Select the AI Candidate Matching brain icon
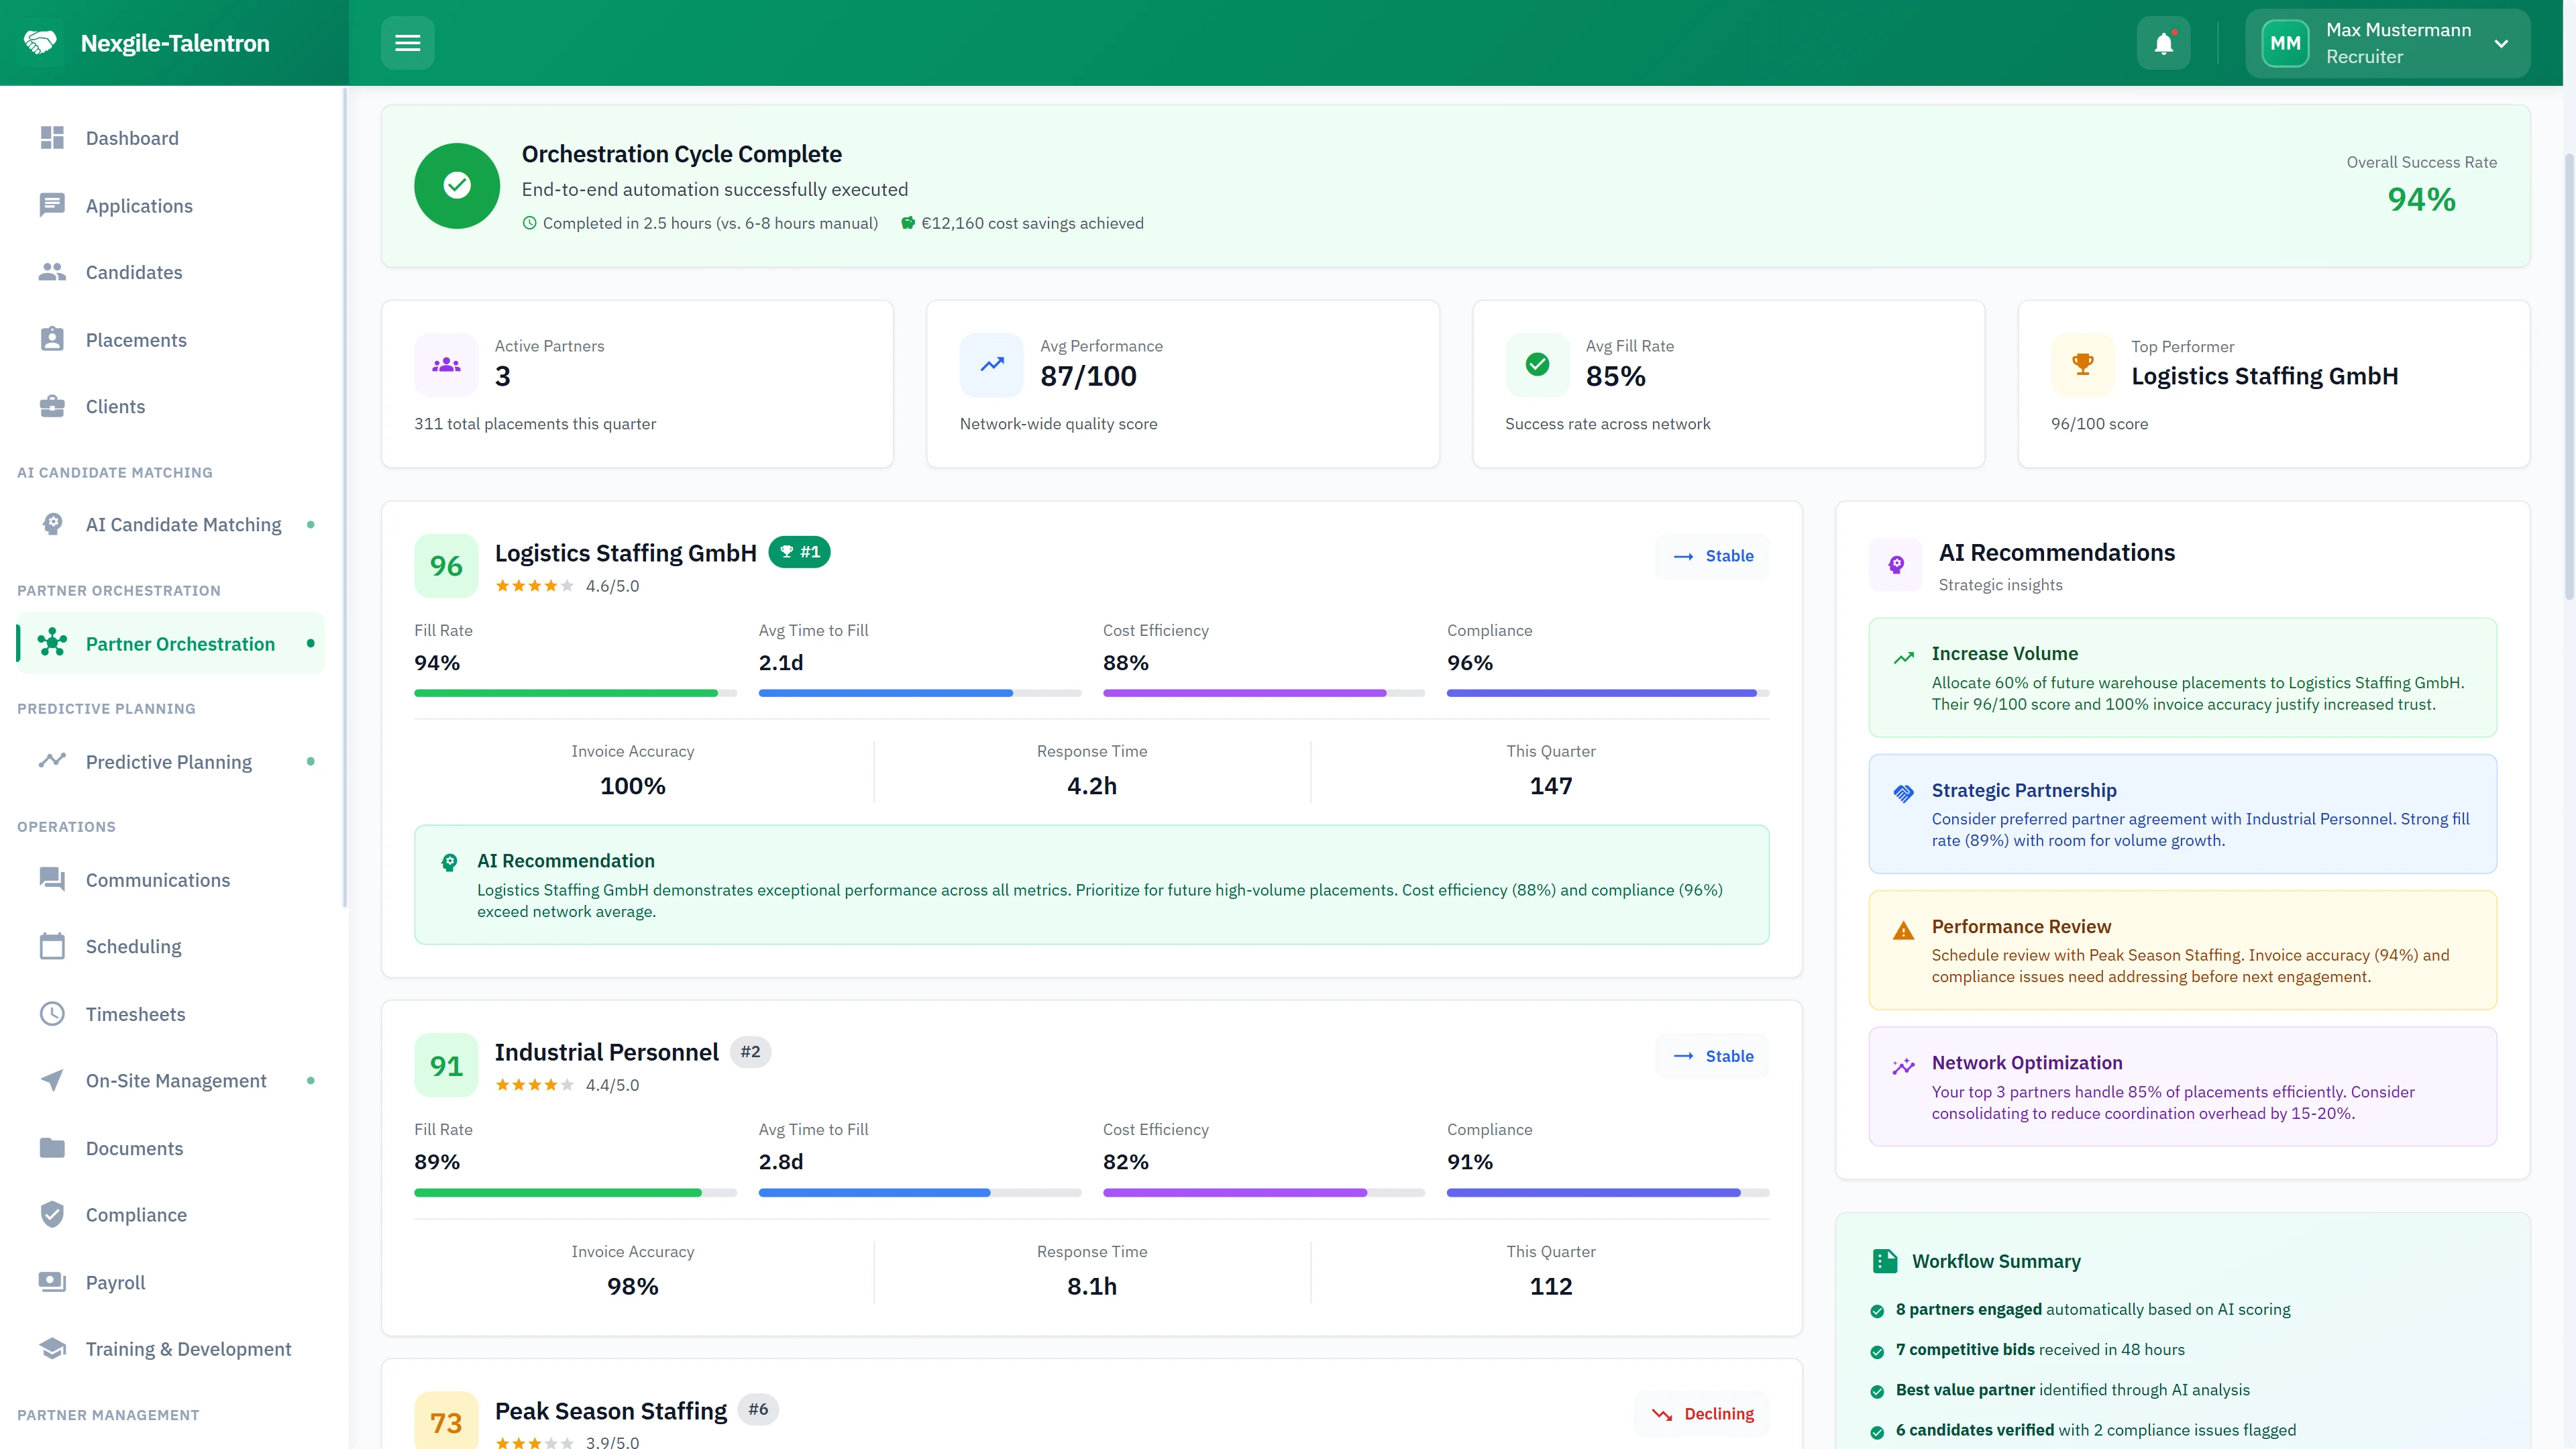 click(x=53, y=524)
